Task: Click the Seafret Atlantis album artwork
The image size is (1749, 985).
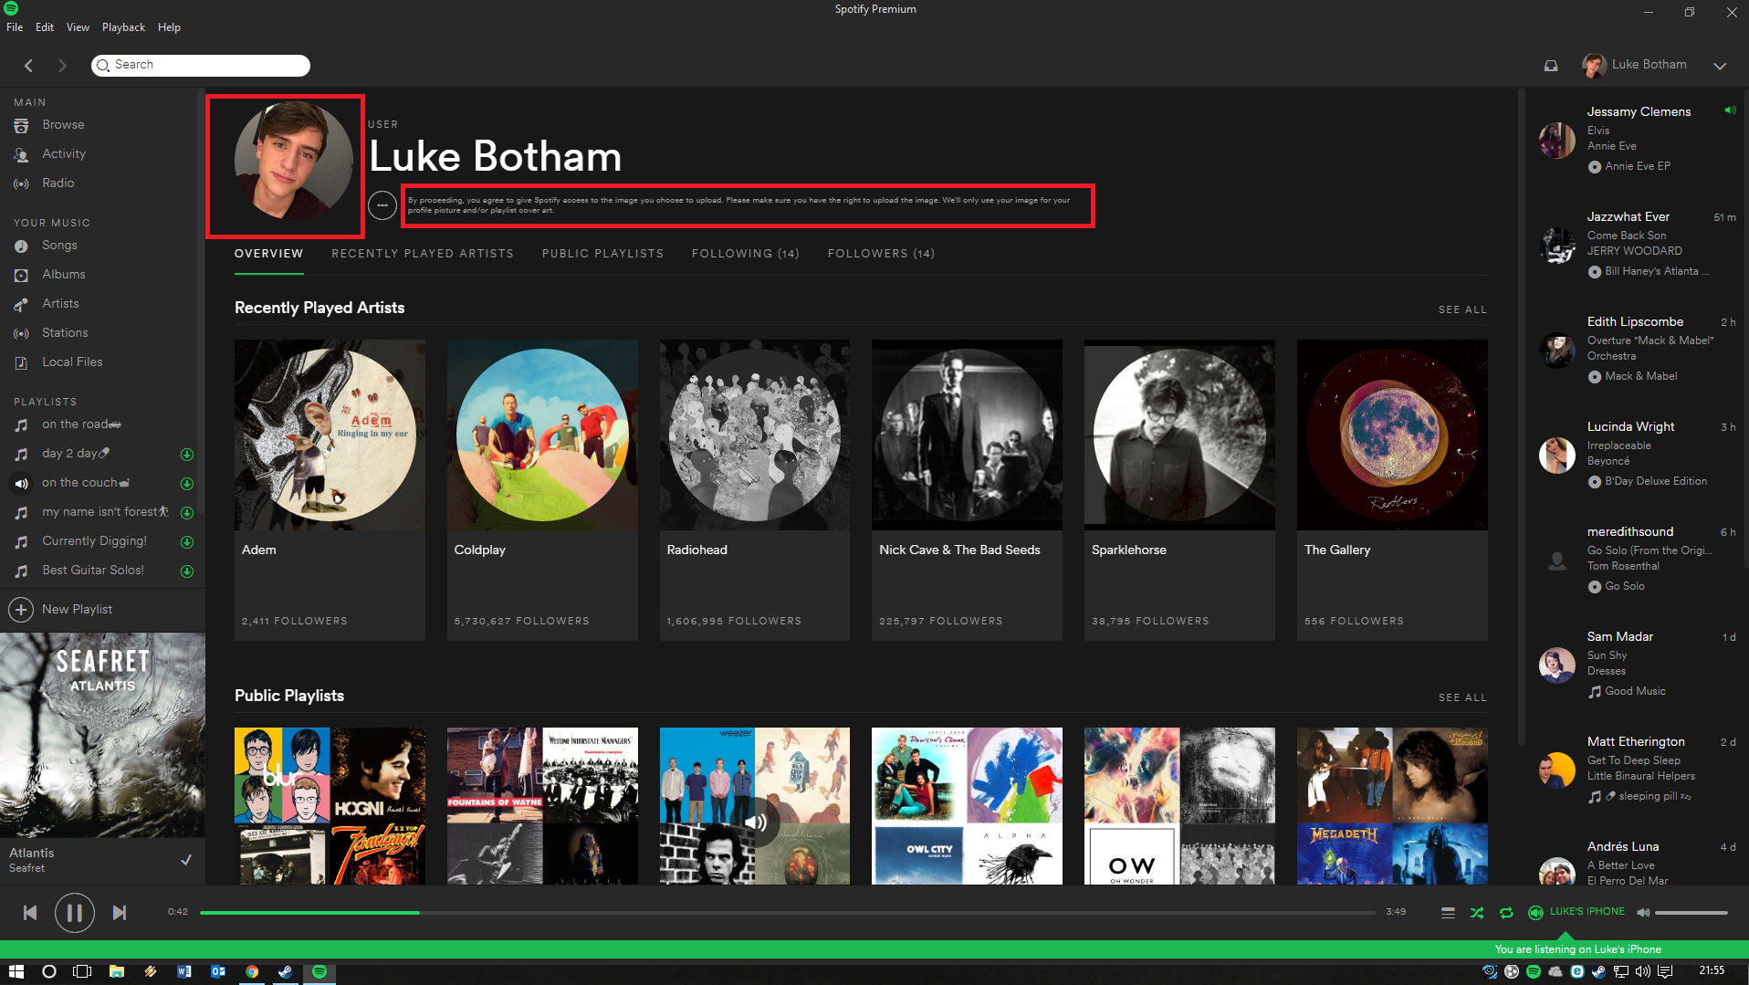Action: pyautogui.click(x=102, y=736)
